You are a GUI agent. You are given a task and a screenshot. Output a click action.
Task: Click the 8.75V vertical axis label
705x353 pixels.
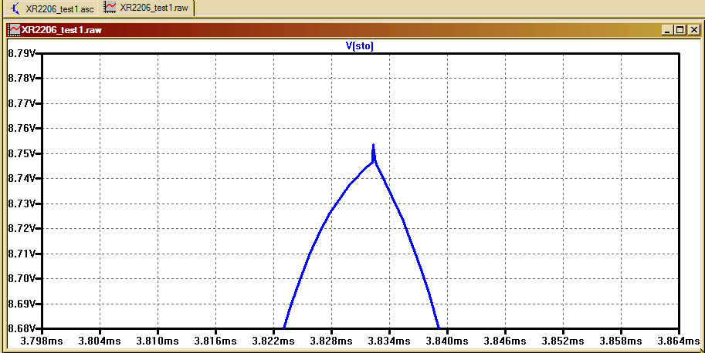(21, 153)
